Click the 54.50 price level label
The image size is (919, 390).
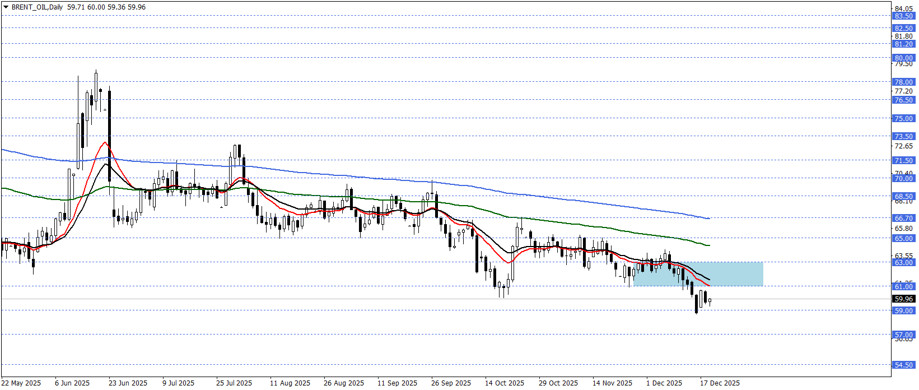(903, 365)
